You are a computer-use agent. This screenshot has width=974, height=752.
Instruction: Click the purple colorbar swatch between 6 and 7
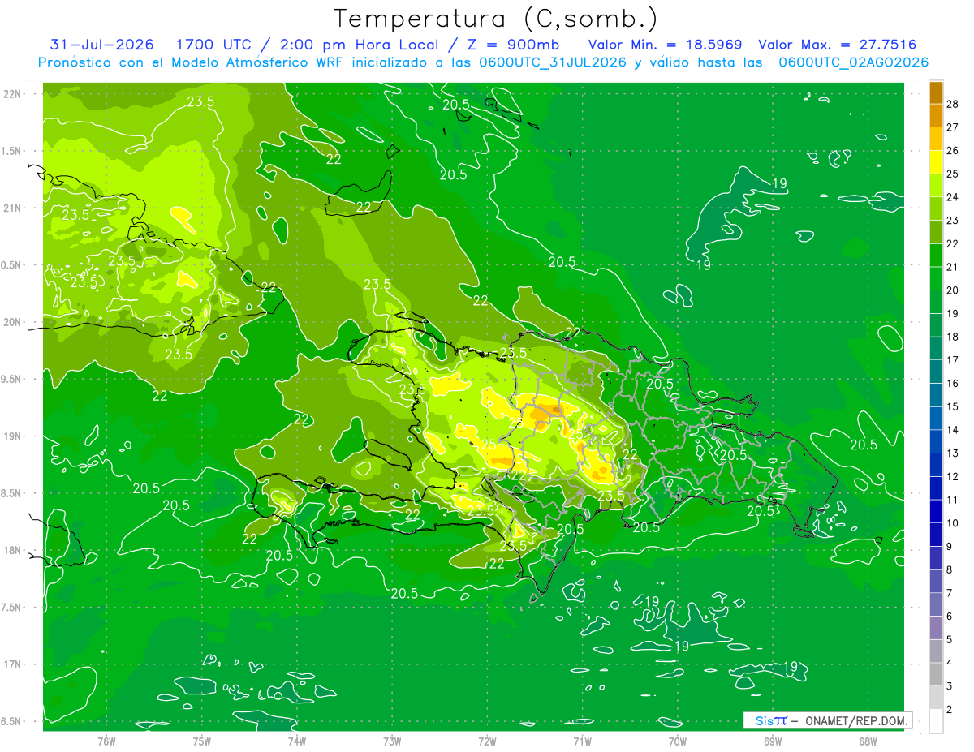click(936, 604)
